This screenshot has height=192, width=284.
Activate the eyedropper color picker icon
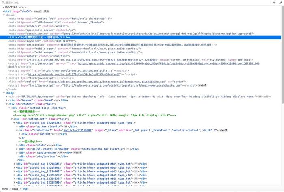(x=281, y=3)
